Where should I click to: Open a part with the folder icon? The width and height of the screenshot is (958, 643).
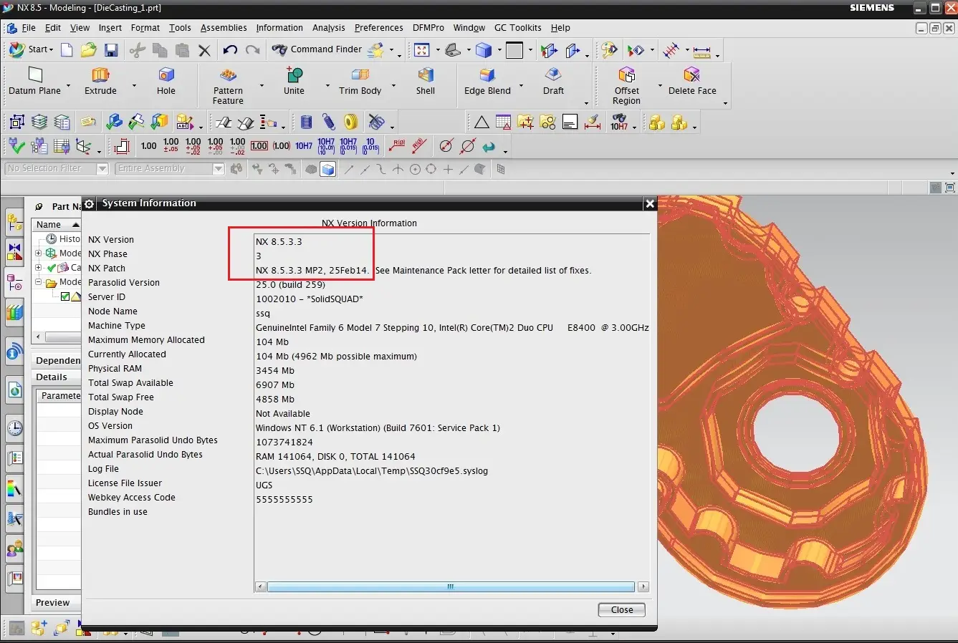(x=89, y=49)
